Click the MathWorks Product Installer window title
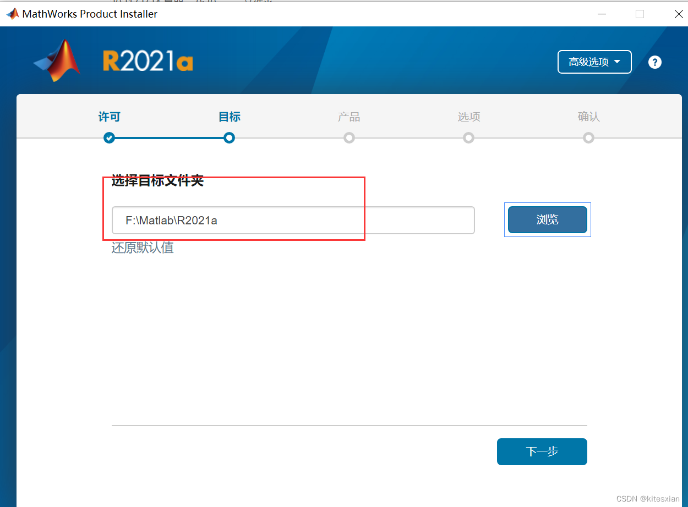Image resolution: width=688 pixels, height=507 pixels. tap(90, 14)
